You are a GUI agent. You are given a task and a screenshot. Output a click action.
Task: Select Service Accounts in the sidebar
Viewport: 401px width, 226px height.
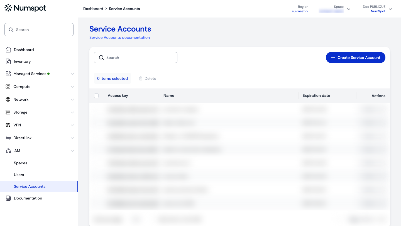point(39,186)
